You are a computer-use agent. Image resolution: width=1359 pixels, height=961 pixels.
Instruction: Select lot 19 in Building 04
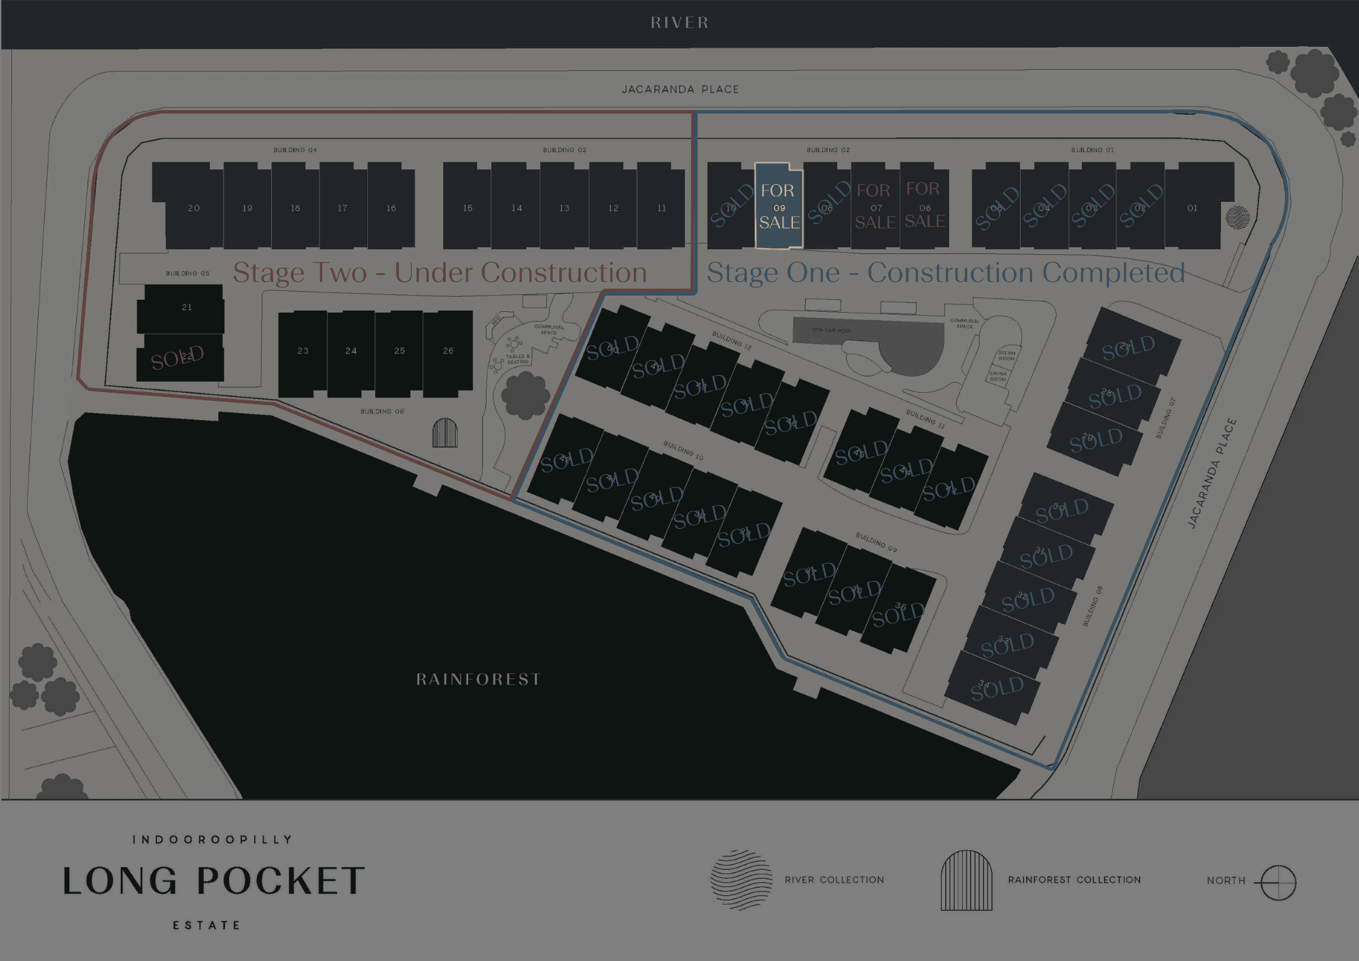coord(247,206)
